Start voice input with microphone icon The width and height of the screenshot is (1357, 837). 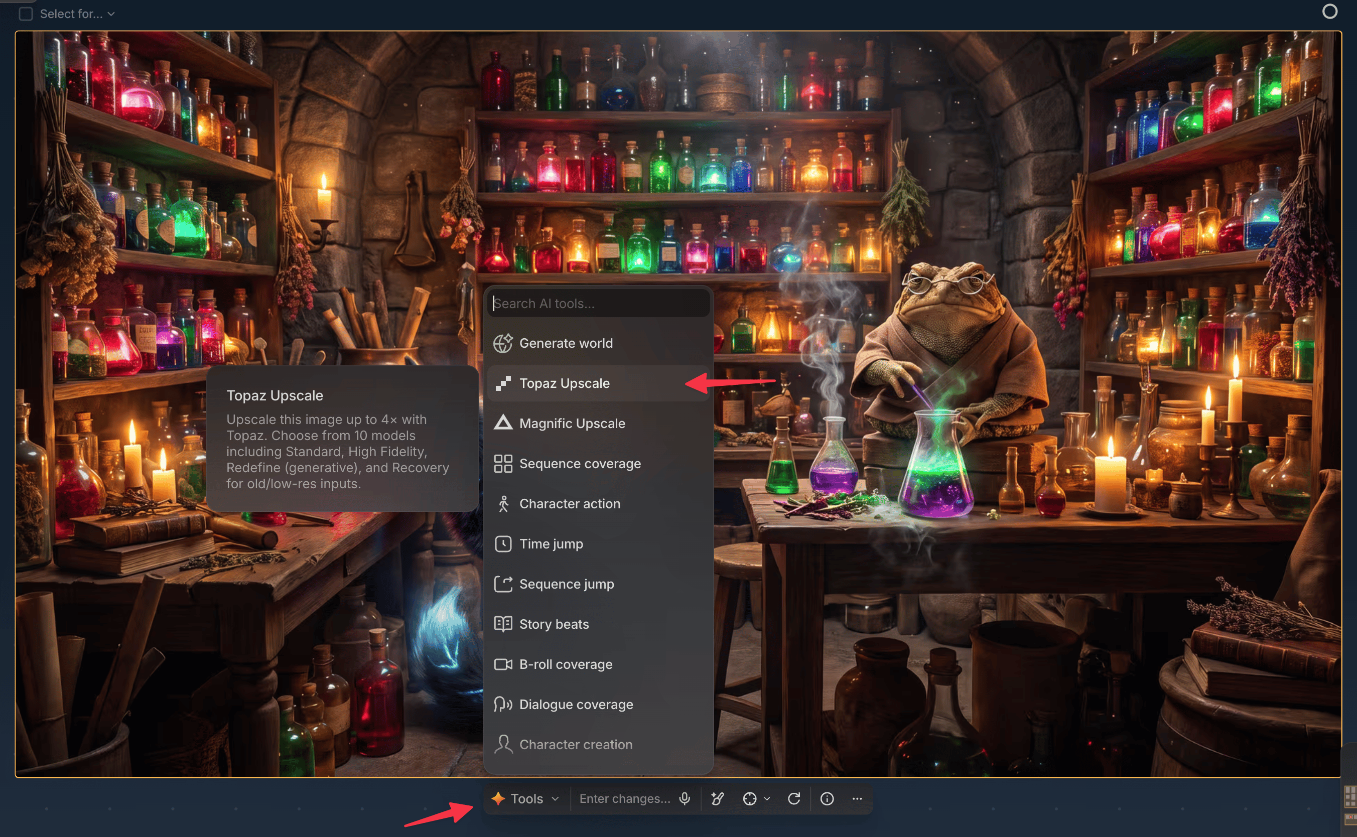click(x=685, y=799)
